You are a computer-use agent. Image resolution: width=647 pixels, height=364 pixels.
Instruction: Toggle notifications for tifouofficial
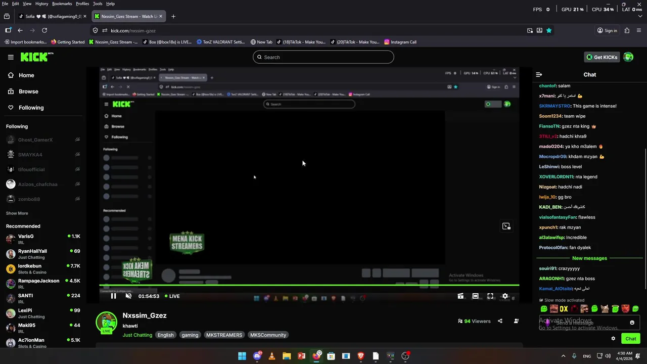point(77,169)
